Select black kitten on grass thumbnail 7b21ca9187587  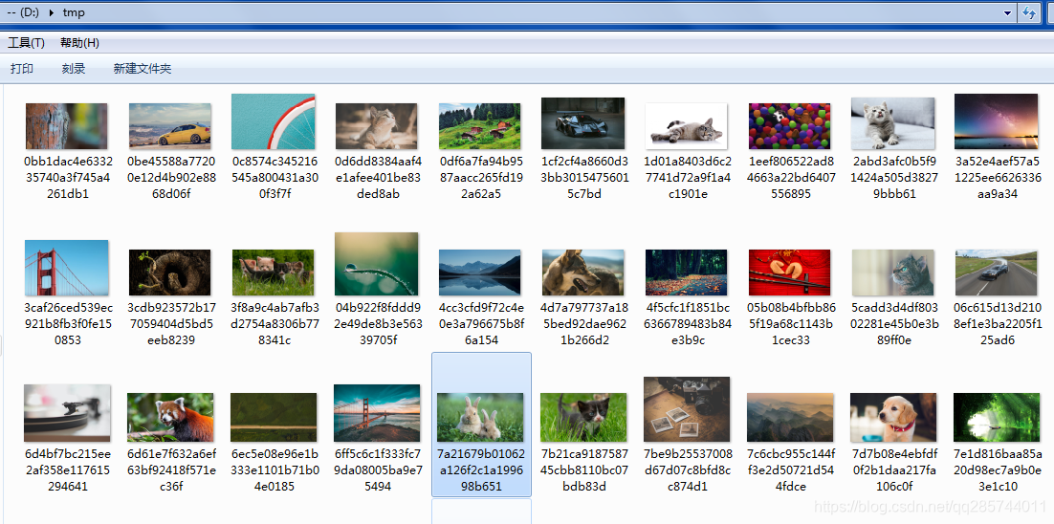pyautogui.click(x=582, y=417)
